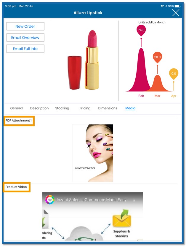186x247 pixels.
Task: Start a New Order
Action: click(x=25, y=26)
